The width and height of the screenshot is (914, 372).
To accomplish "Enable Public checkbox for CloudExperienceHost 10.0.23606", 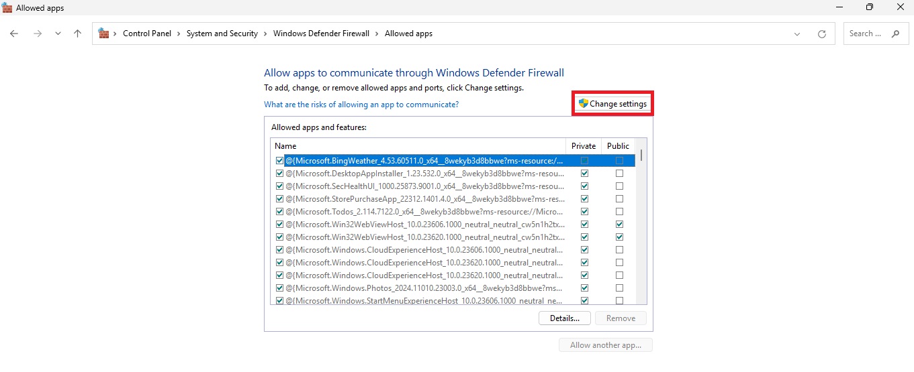I will pyautogui.click(x=619, y=250).
